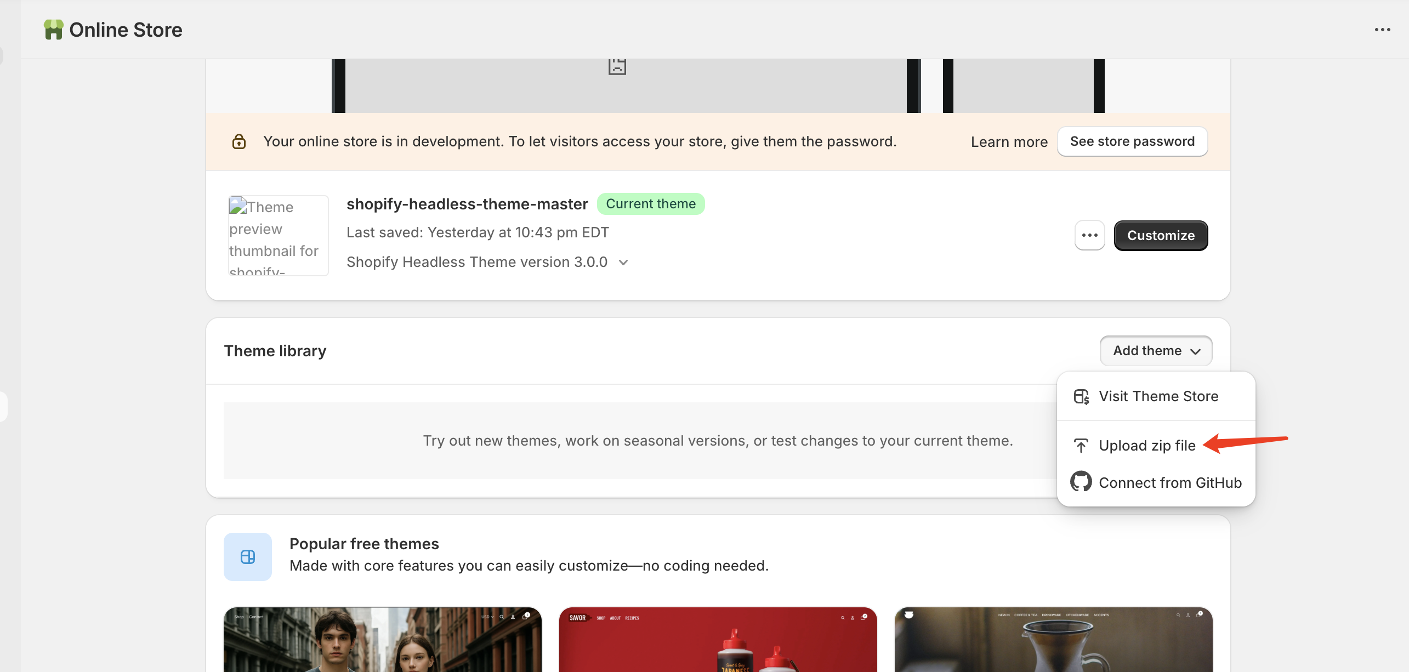Image resolution: width=1409 pixels, height=672 pixels.
Task: Click the theme preview thumbnail placeholder
Action: click(x=279, y=236)
